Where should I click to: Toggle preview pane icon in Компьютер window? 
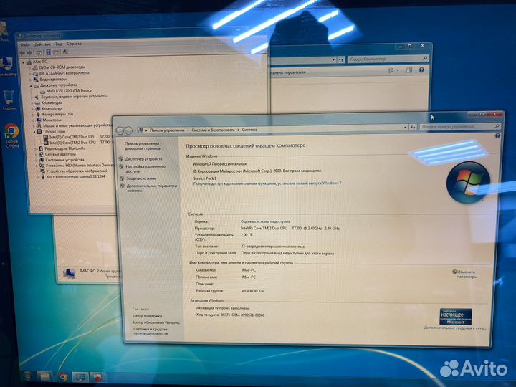click(409, 70)
